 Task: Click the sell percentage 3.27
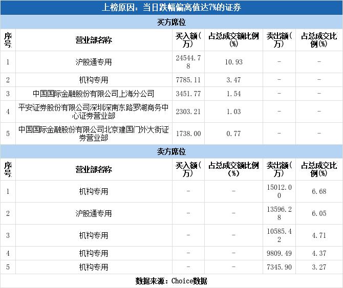coord(319,267)
